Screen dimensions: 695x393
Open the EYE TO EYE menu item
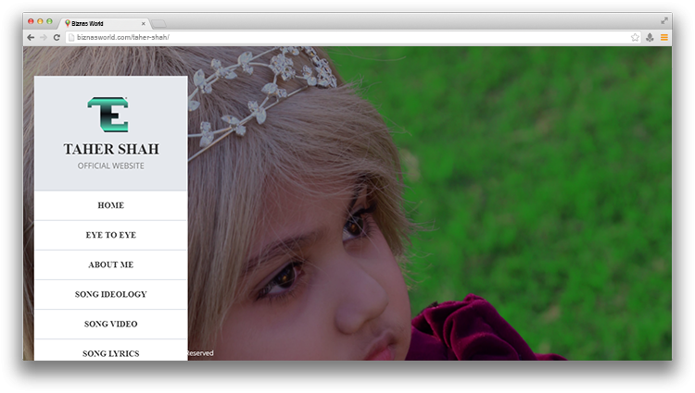(x=111, y=235)
